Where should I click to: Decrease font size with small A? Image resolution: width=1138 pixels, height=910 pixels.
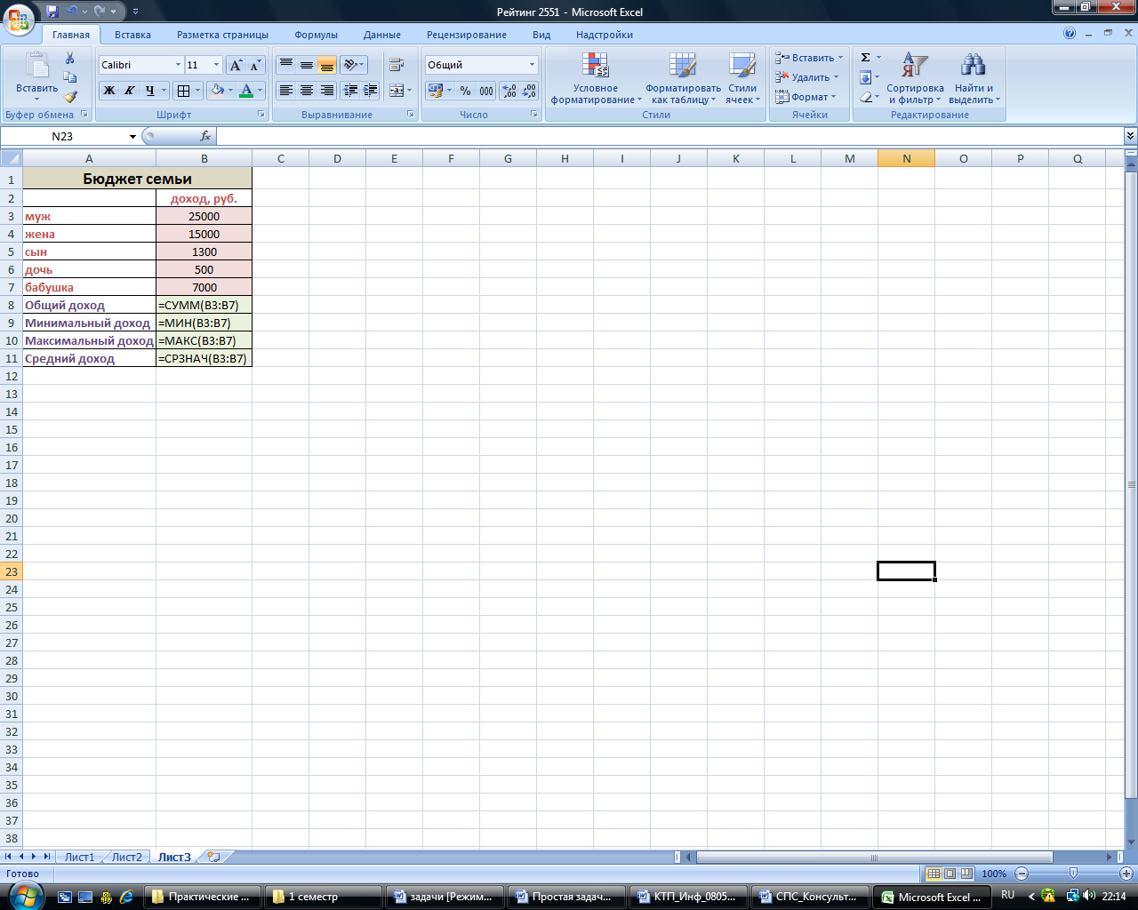[255, 65]
